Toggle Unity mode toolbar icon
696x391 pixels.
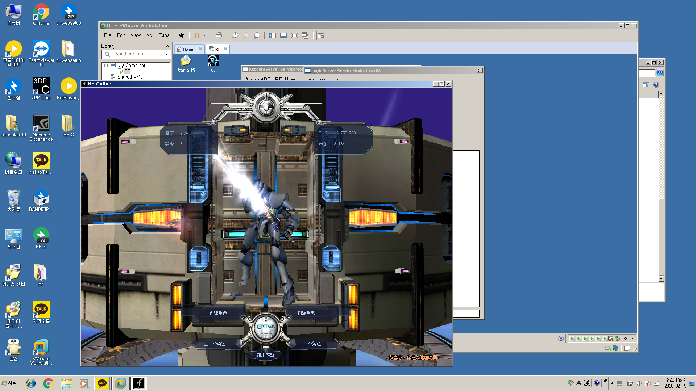(x=305, y=35)
